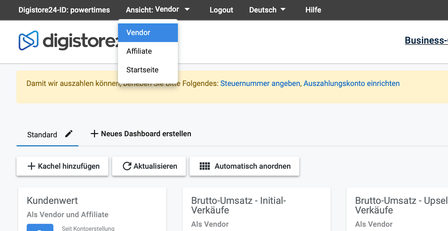This screenshot has height=231, width=448.
Task: Switch to the Standard dashboard tab
Action: click(42, 135)
